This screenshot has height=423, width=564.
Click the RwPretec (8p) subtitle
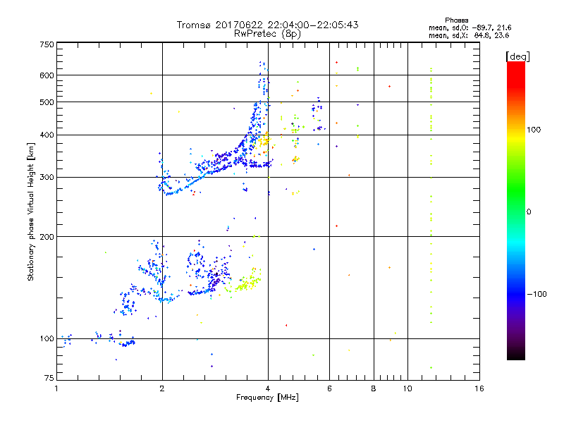point(267,33)
